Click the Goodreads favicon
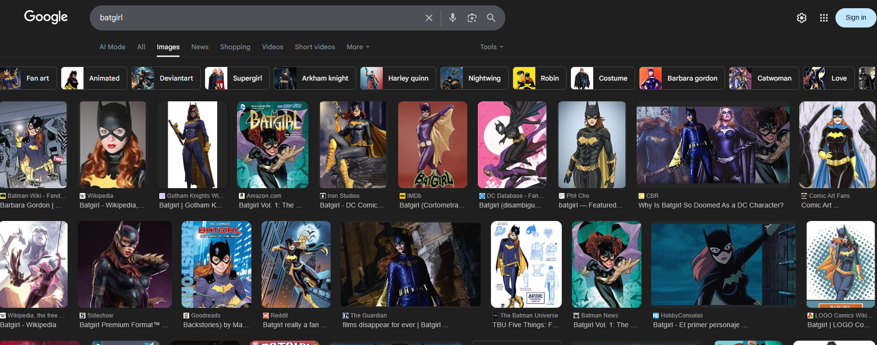This screenshot has height=345, width=877. click(x=186, y=316)
